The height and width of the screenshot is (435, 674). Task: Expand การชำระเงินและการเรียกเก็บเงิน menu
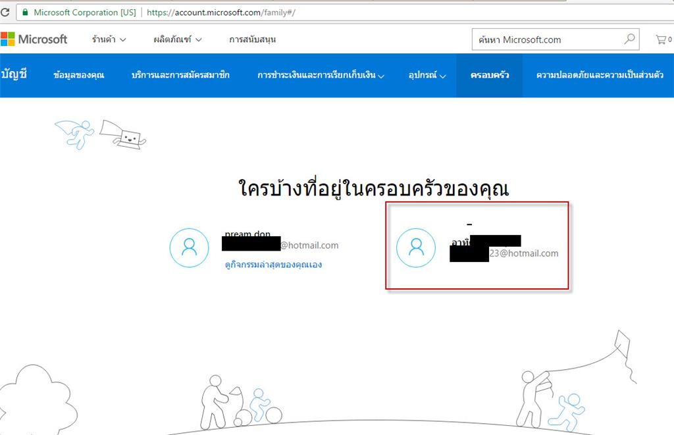[x=321, y=75]
